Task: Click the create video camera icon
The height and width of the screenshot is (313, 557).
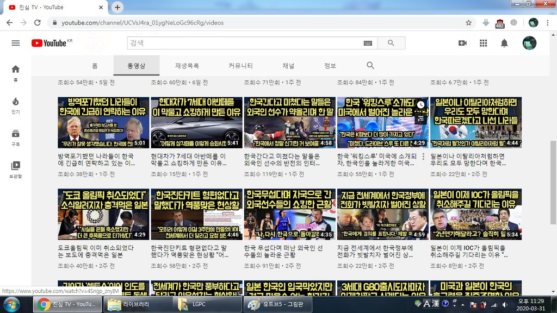Action: click(462, 43)
